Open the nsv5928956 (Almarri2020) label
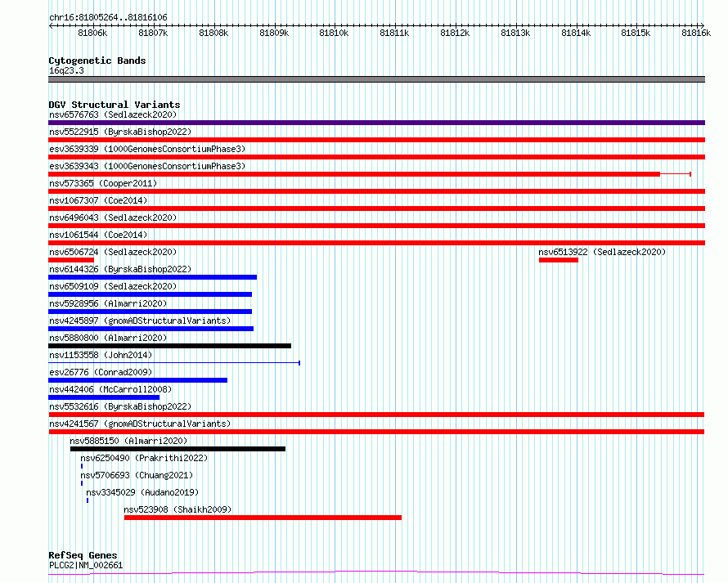This screenshot has height=583, width=728. (108, 303)
